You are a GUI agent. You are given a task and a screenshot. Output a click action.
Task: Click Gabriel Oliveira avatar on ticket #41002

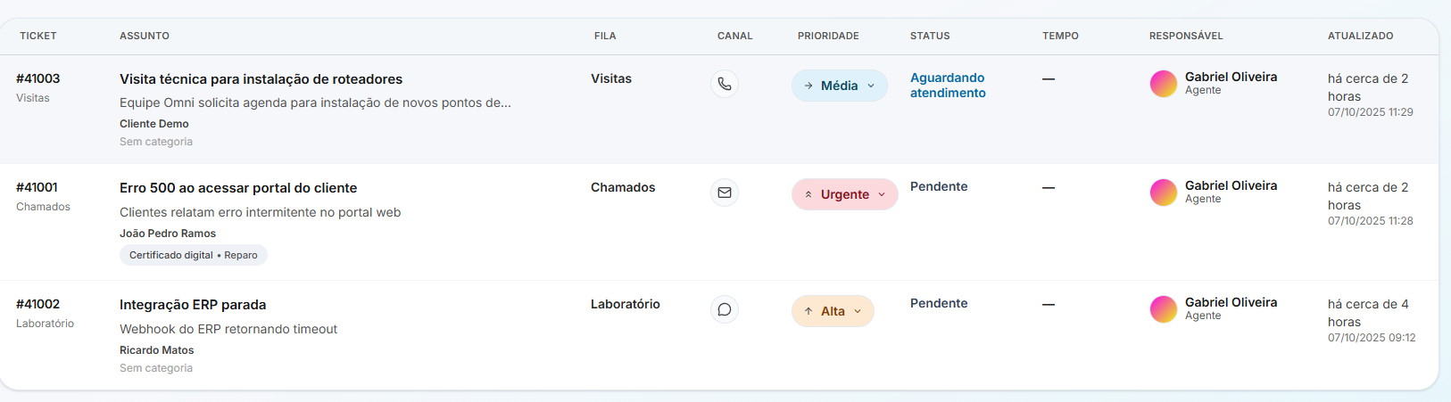(1164, 309)
